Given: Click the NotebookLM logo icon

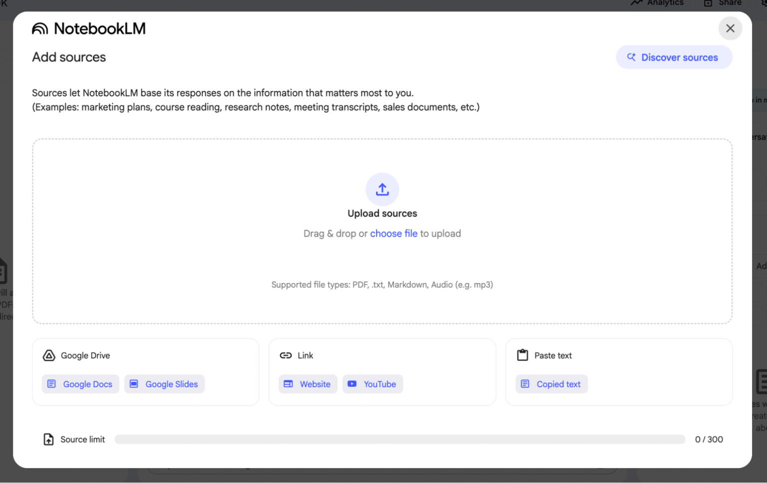Looking at the screenshot, I should (40, 29).
